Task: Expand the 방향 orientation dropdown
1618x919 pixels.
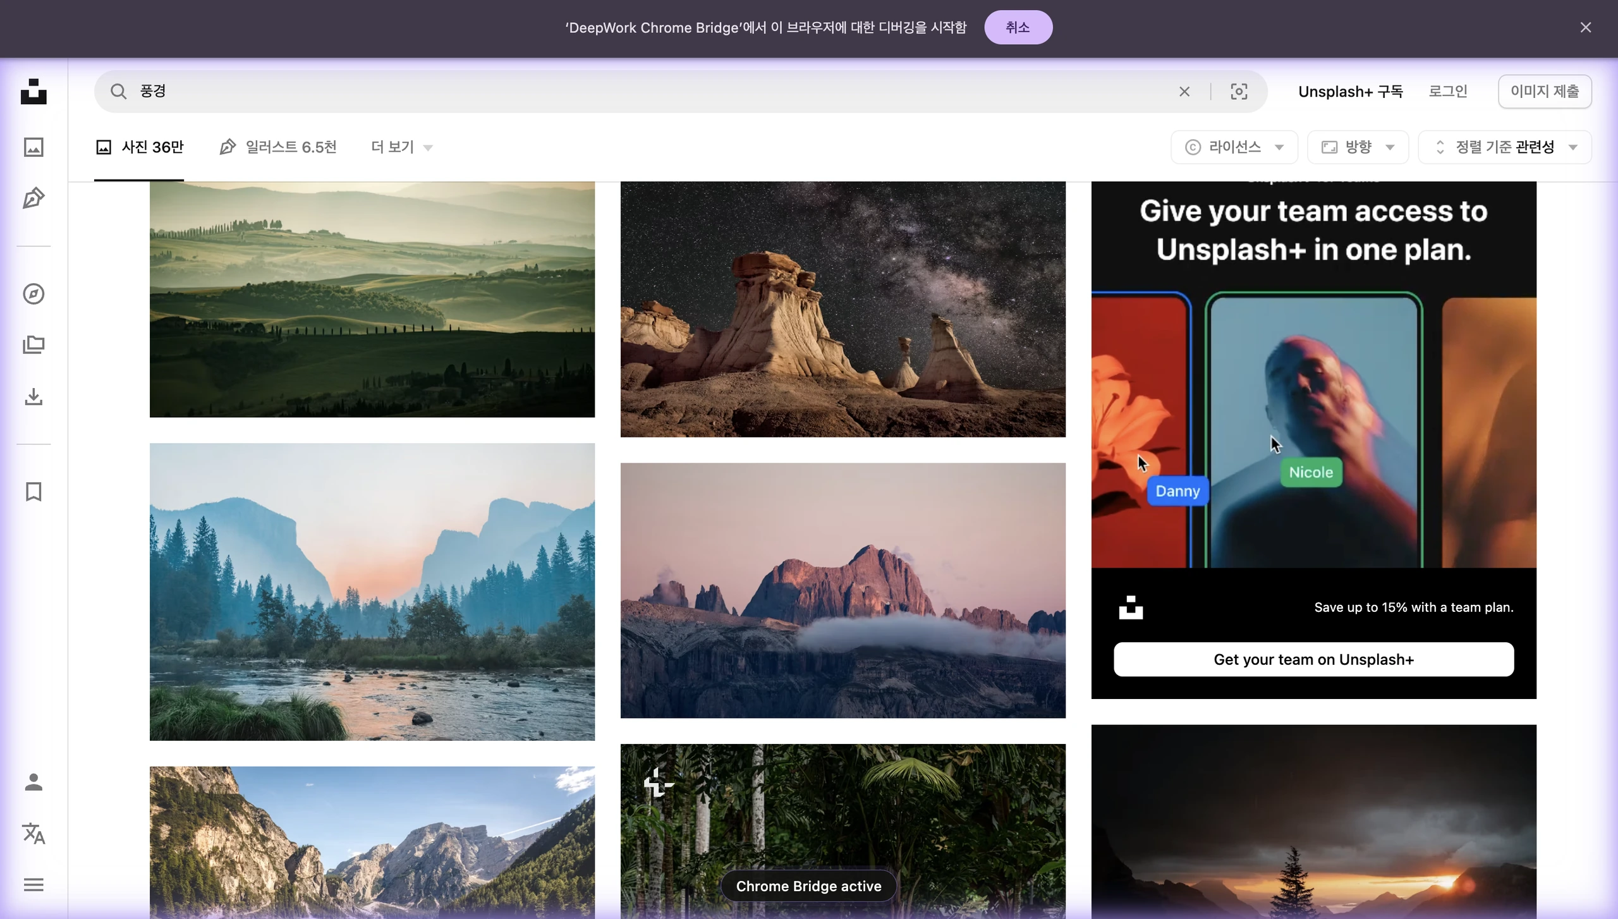Action: (1358, 147)
